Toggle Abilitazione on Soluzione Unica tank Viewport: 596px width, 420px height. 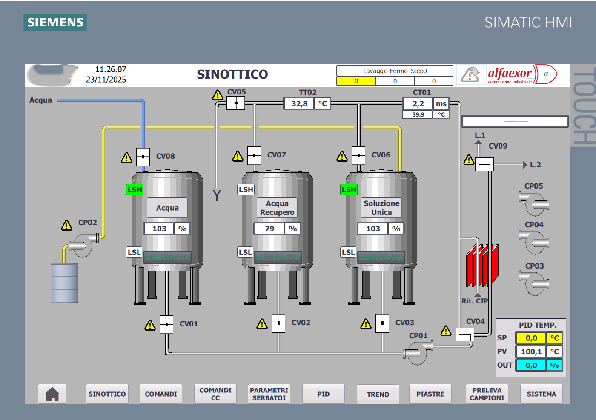tap(381, 258)
